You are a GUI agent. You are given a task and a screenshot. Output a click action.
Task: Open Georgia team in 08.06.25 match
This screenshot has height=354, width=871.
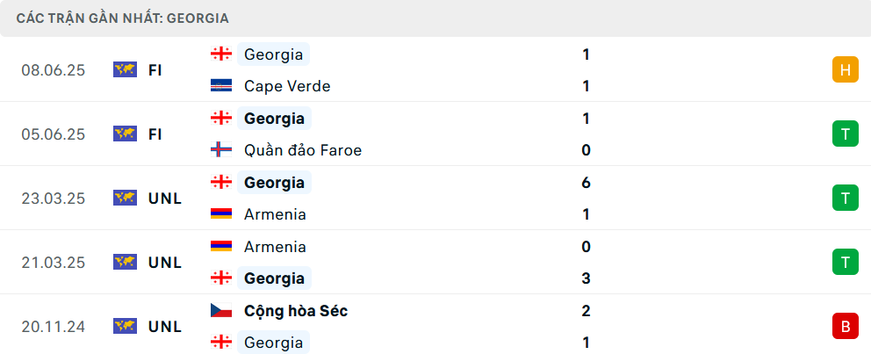[273, 54]
